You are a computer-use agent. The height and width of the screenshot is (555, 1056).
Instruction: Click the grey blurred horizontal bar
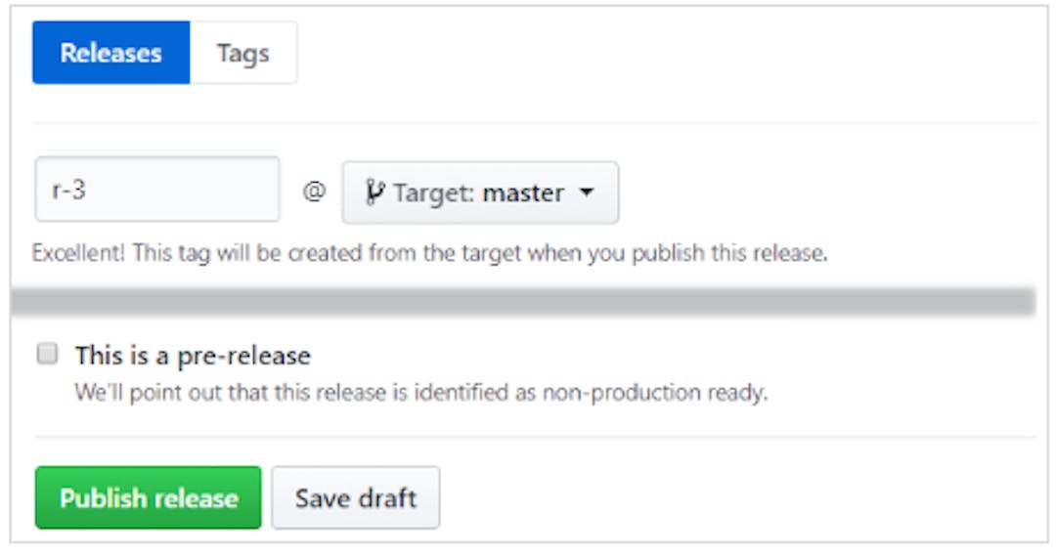tap(523, 301)
